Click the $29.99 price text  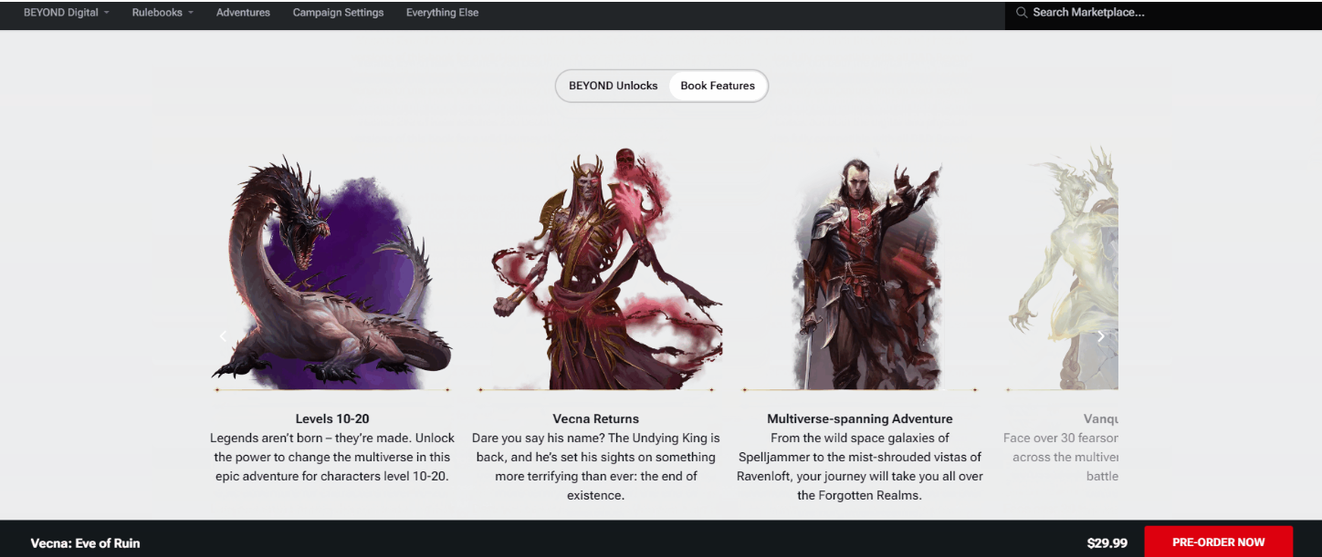tap(1107, 542)
